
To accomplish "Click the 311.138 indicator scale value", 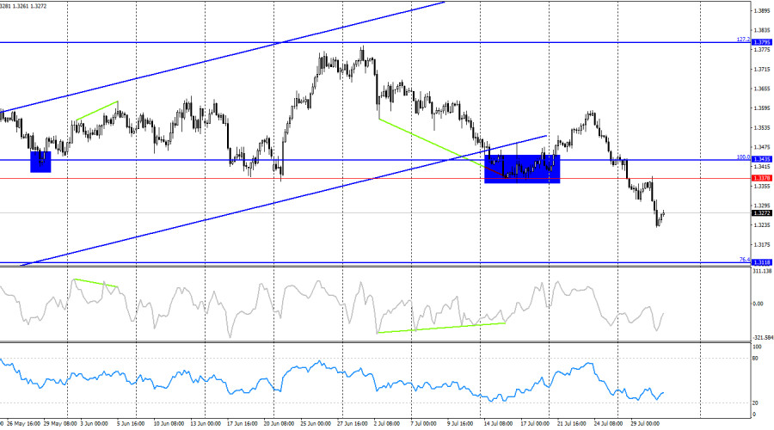I will coord(762,271).
